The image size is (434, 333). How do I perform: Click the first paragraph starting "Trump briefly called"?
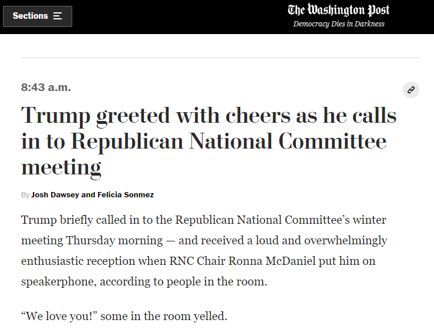click(204, 251)
